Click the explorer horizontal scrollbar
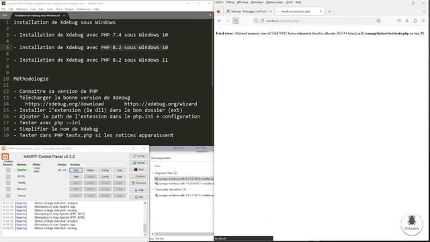The image size is (430, 242). click(x=183, y=234)
